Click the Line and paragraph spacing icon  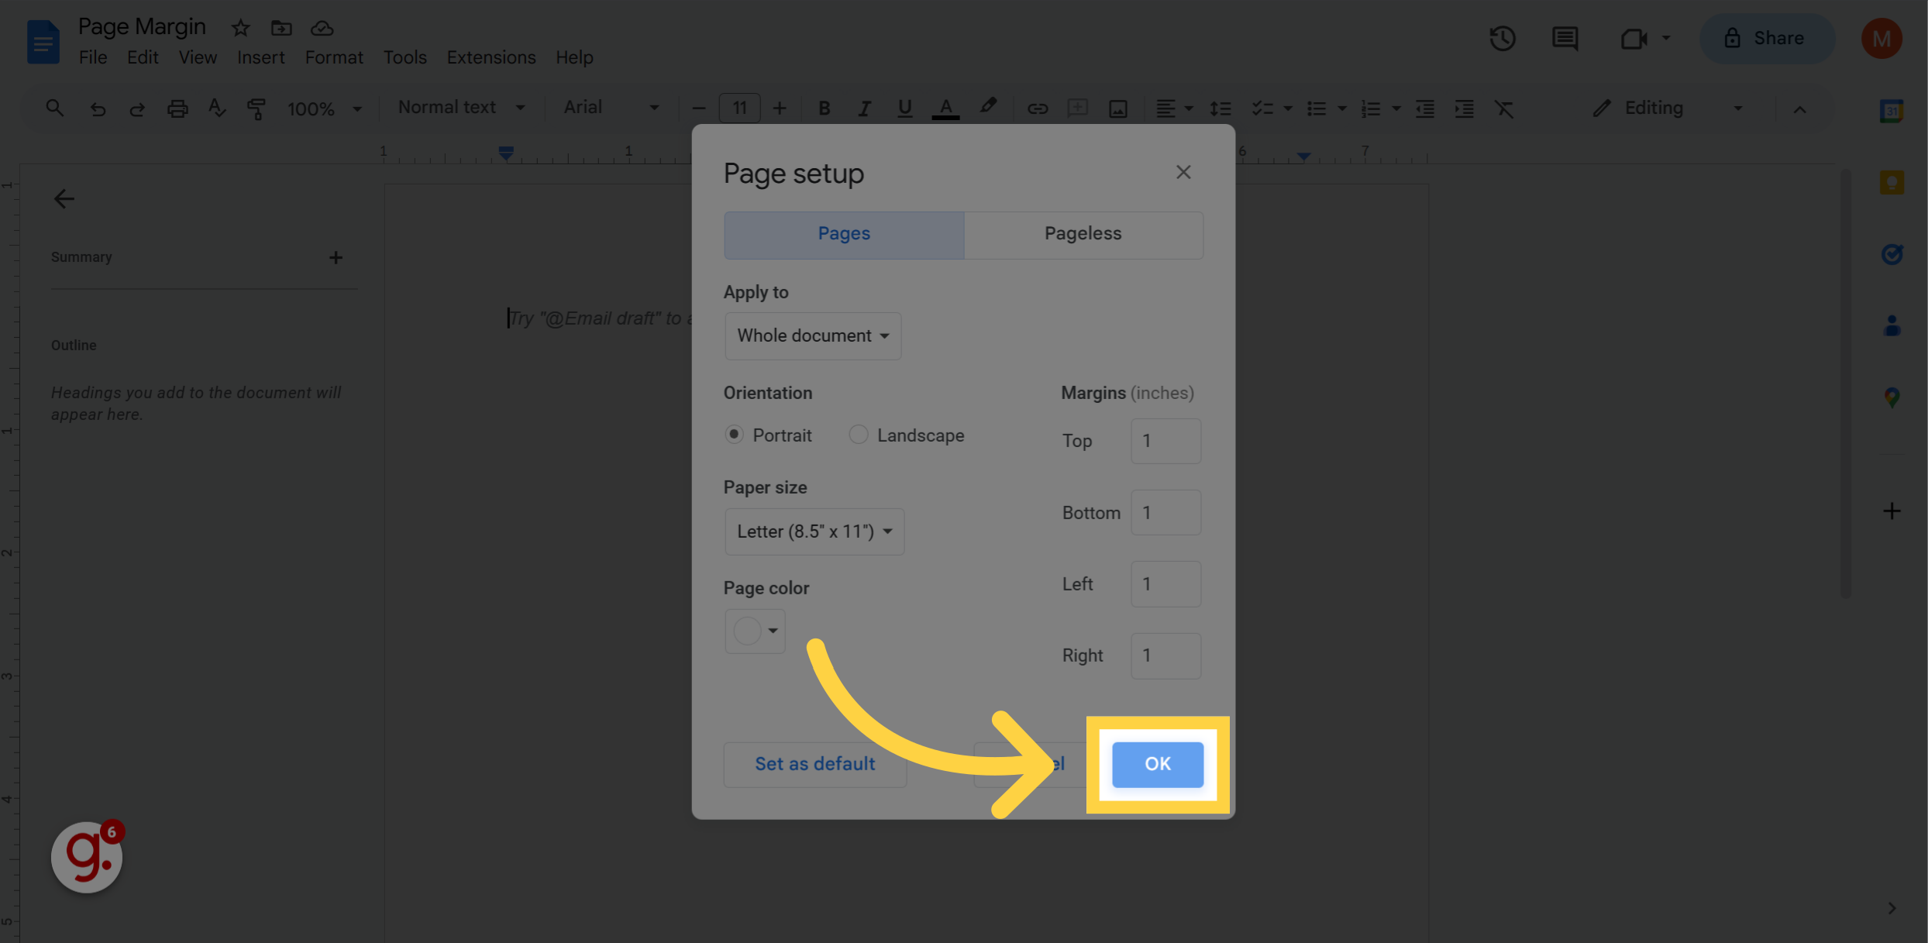coord(1220,108)
